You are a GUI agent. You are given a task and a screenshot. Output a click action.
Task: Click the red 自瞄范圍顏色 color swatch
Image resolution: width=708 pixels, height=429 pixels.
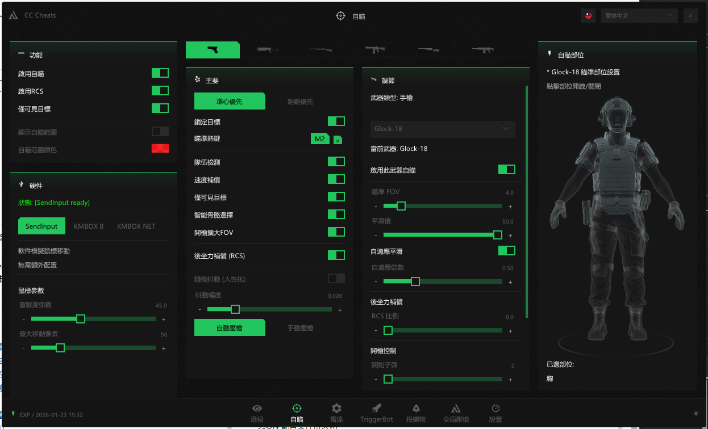[x=160, y=149]
